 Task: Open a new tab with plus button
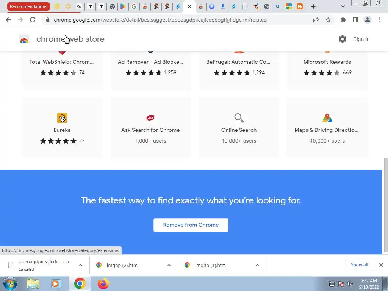click(313, 7)
